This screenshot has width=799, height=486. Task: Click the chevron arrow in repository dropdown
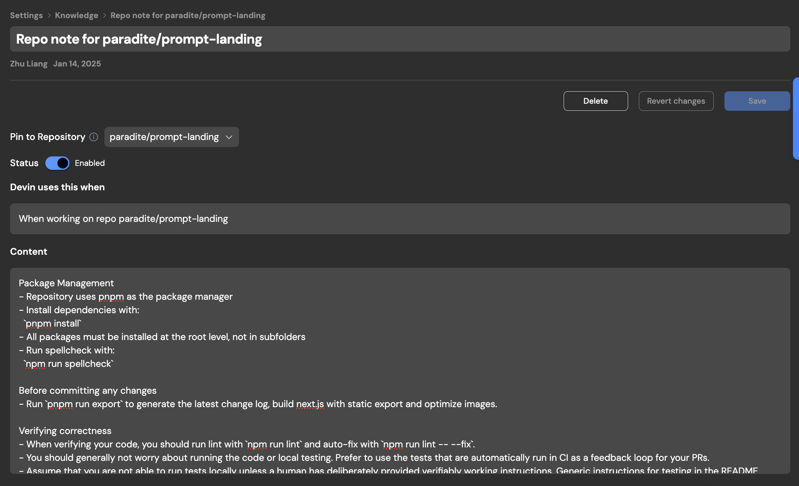tap(229, 137)
